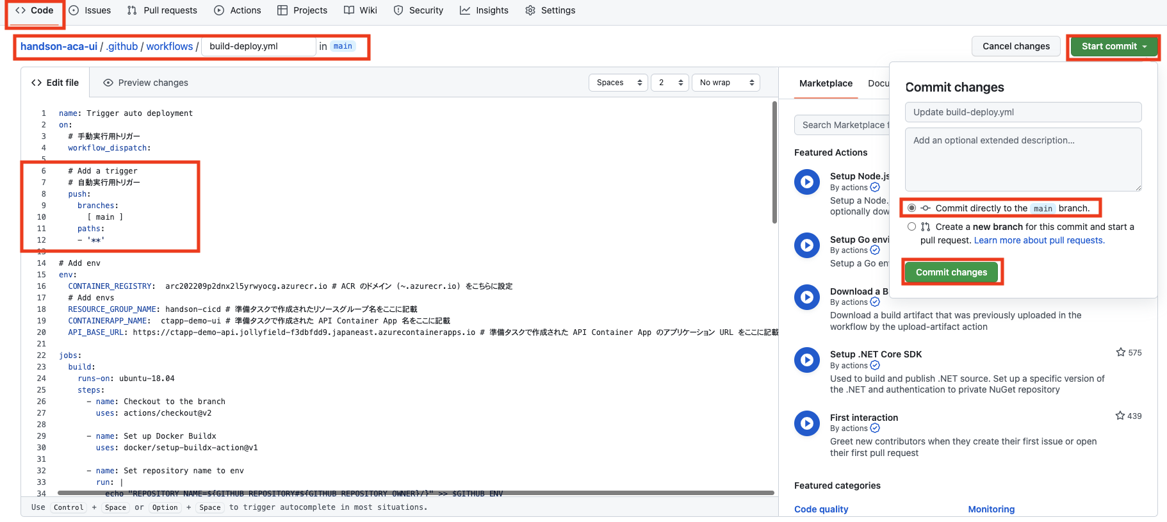The image size is (1167, 522).
Task: Click the Setup Go environment action icon
Action: (807, 245)
